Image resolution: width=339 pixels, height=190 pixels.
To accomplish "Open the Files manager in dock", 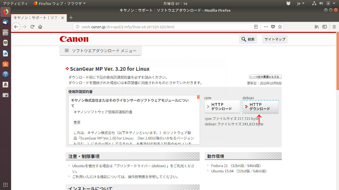I will pos(6,33).
